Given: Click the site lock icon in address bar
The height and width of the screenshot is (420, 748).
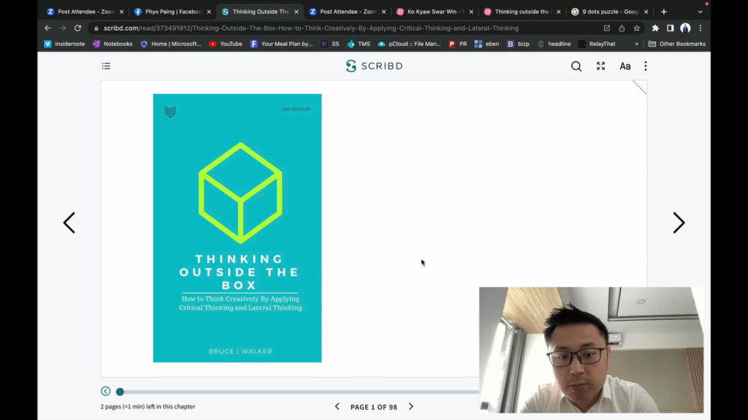Looking at the screenshot, I should pyautogui.click(x=96, y=28).
